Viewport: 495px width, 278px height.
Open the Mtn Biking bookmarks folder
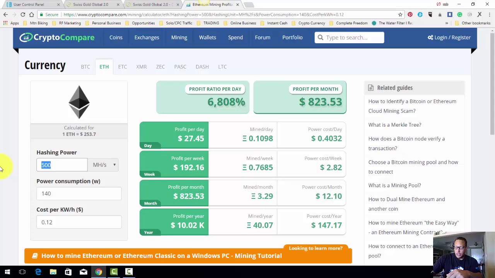pyautogui.click(x=35, y=23)
